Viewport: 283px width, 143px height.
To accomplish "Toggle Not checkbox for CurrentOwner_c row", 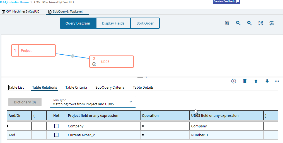I will pos(56,135).
